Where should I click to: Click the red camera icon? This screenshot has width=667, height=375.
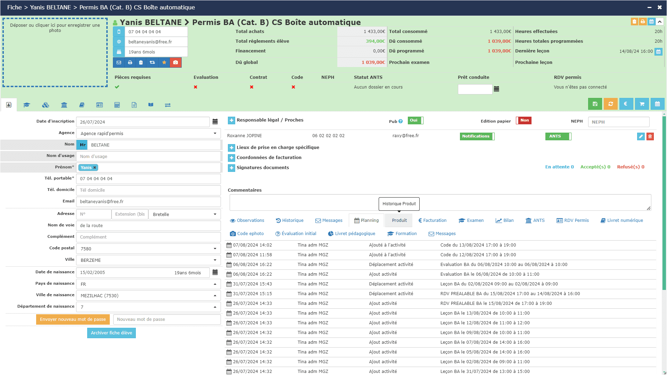175,62
